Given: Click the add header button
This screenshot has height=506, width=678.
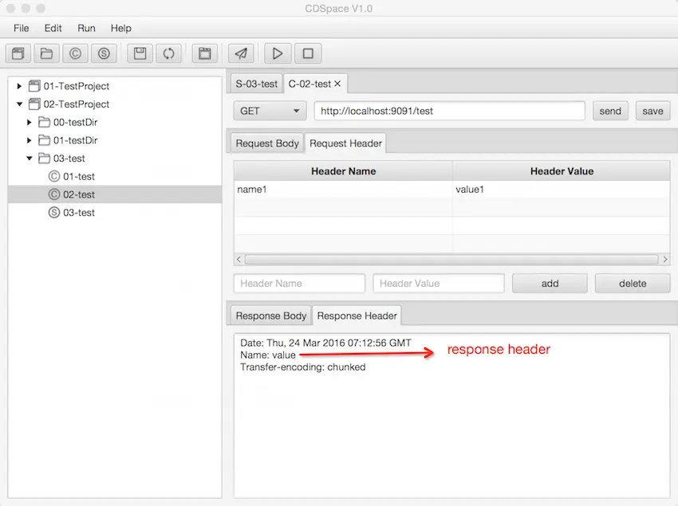Looking at the screenshot, I should 550,284.
